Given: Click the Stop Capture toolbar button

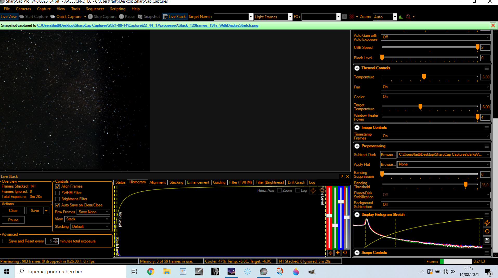Looking at the screenshot, I should pyautogui.click(x=102, y=17).
